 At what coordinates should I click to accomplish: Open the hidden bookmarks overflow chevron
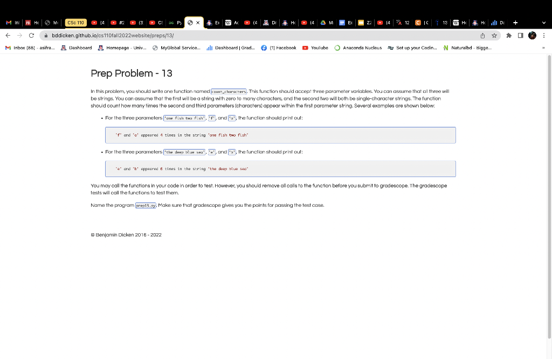point(543,48)
